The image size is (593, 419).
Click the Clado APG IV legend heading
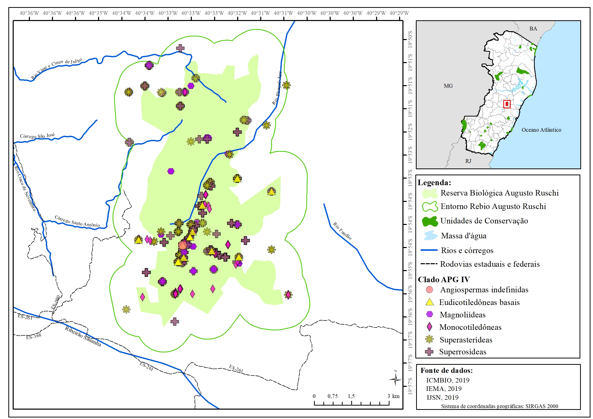tap(444, 279)
